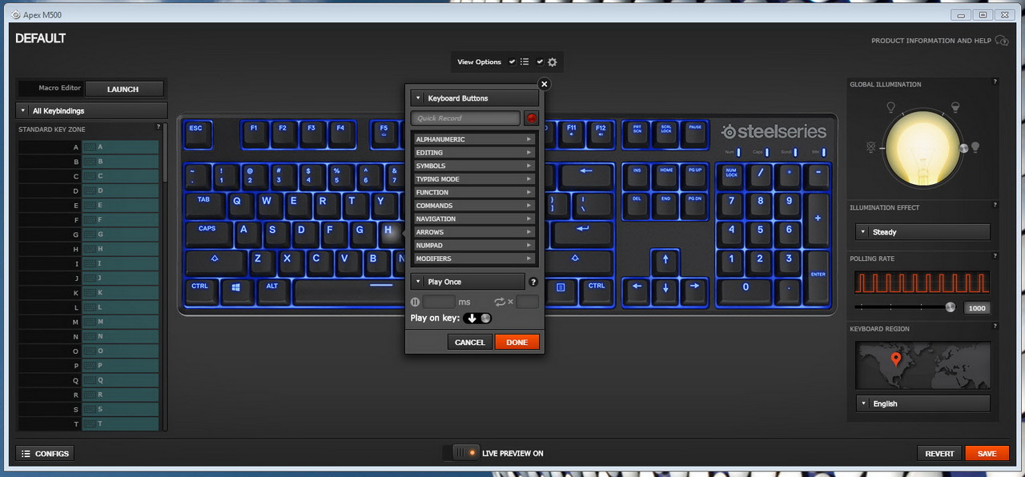Click the repeat count loop icon
The height and width of the screenshot is (477, 1025).
coord(500,302)
